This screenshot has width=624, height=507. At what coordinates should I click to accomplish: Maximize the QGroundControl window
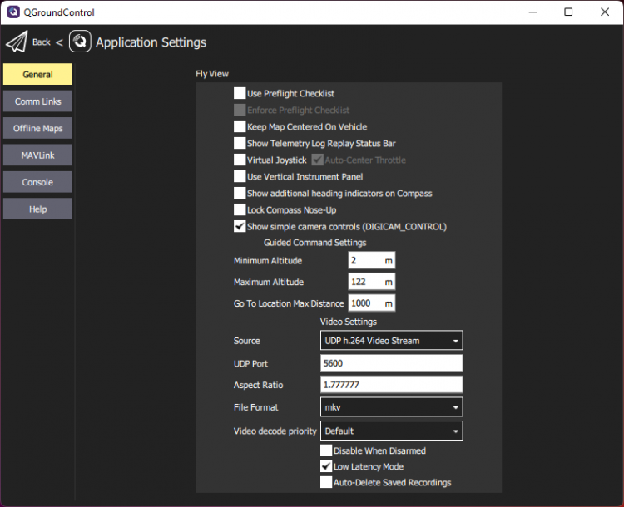click(x=568, y=12)
